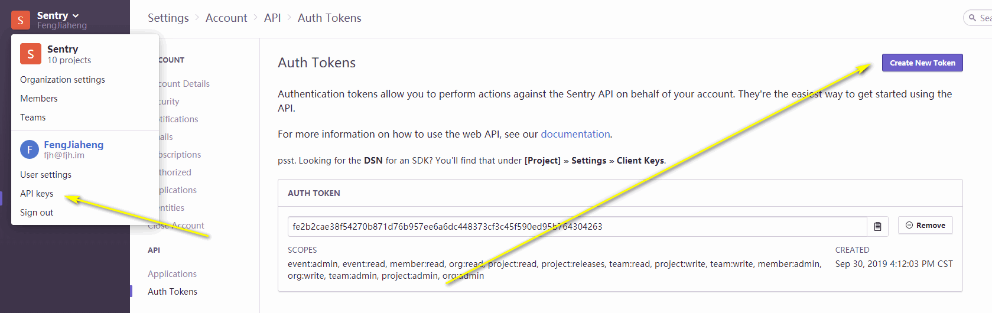Image resolution: width=992 pixels, height=313 pixels.
Task: Open User settings menu entry
Action: 46,175
